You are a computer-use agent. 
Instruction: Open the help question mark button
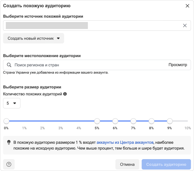coord(9,164)
